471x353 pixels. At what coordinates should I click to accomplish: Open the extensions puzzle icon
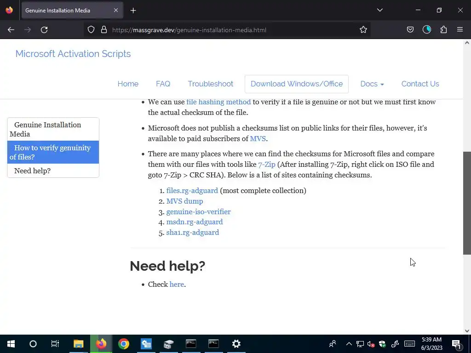pos(443,30)
